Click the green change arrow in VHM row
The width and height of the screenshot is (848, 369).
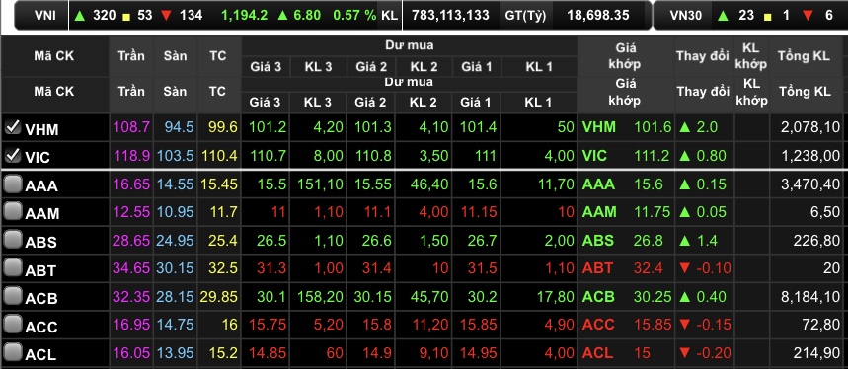pyautogui.click(x=685, y=127)
